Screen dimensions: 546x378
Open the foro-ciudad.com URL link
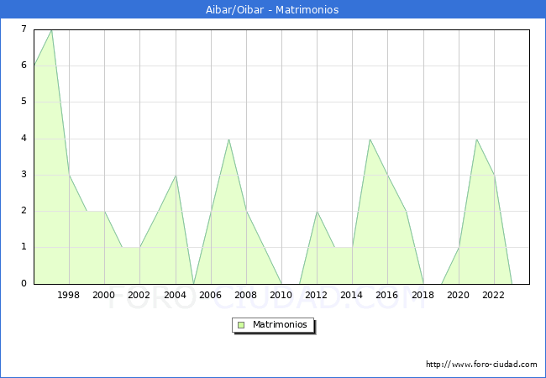tap(481, 365)
